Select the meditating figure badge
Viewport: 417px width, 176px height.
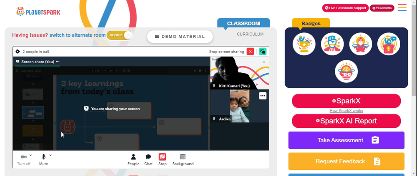(x=360, y=44)
